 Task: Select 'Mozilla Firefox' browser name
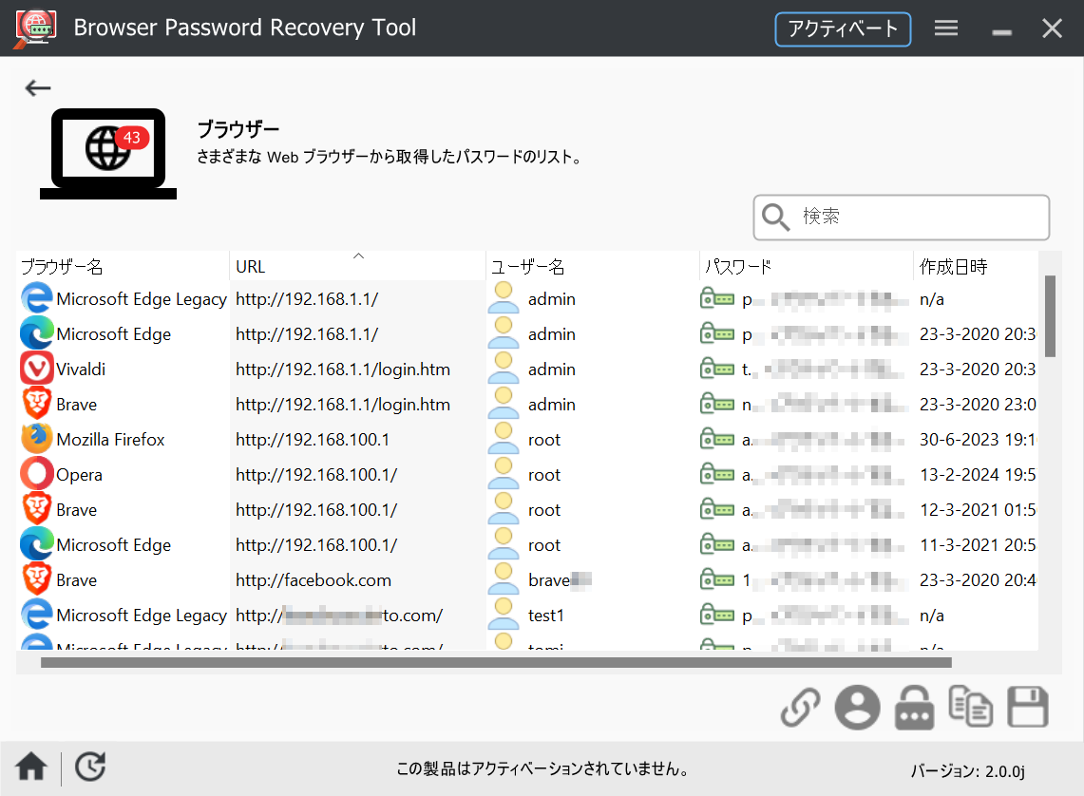tap(110, 440)
